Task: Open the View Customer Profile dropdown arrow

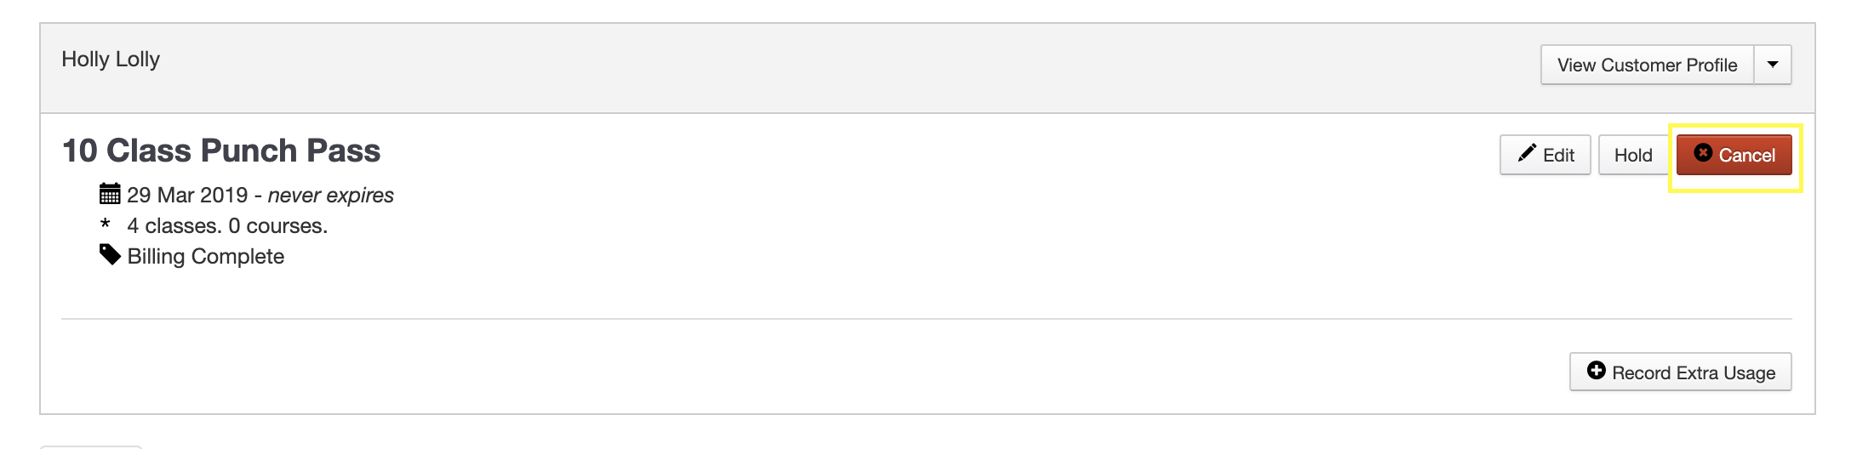Action: [x=1773, y=65]
